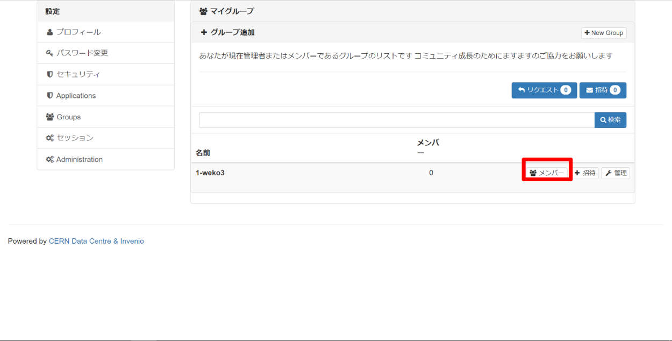Click the key icon beside パスワード変更
The image size is (672, 341).
pyautogui.click(x=49, y=53)
